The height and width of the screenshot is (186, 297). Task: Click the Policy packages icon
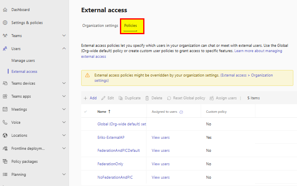pyautogui.click(x=5, y=162)
